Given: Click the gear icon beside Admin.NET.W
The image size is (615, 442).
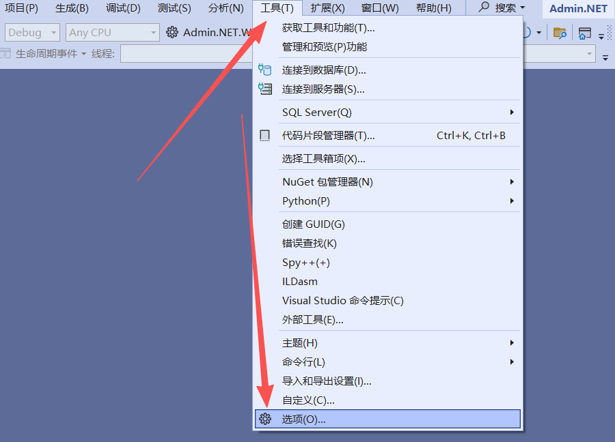Looking at the screenshot, I should tap(172, 33).
